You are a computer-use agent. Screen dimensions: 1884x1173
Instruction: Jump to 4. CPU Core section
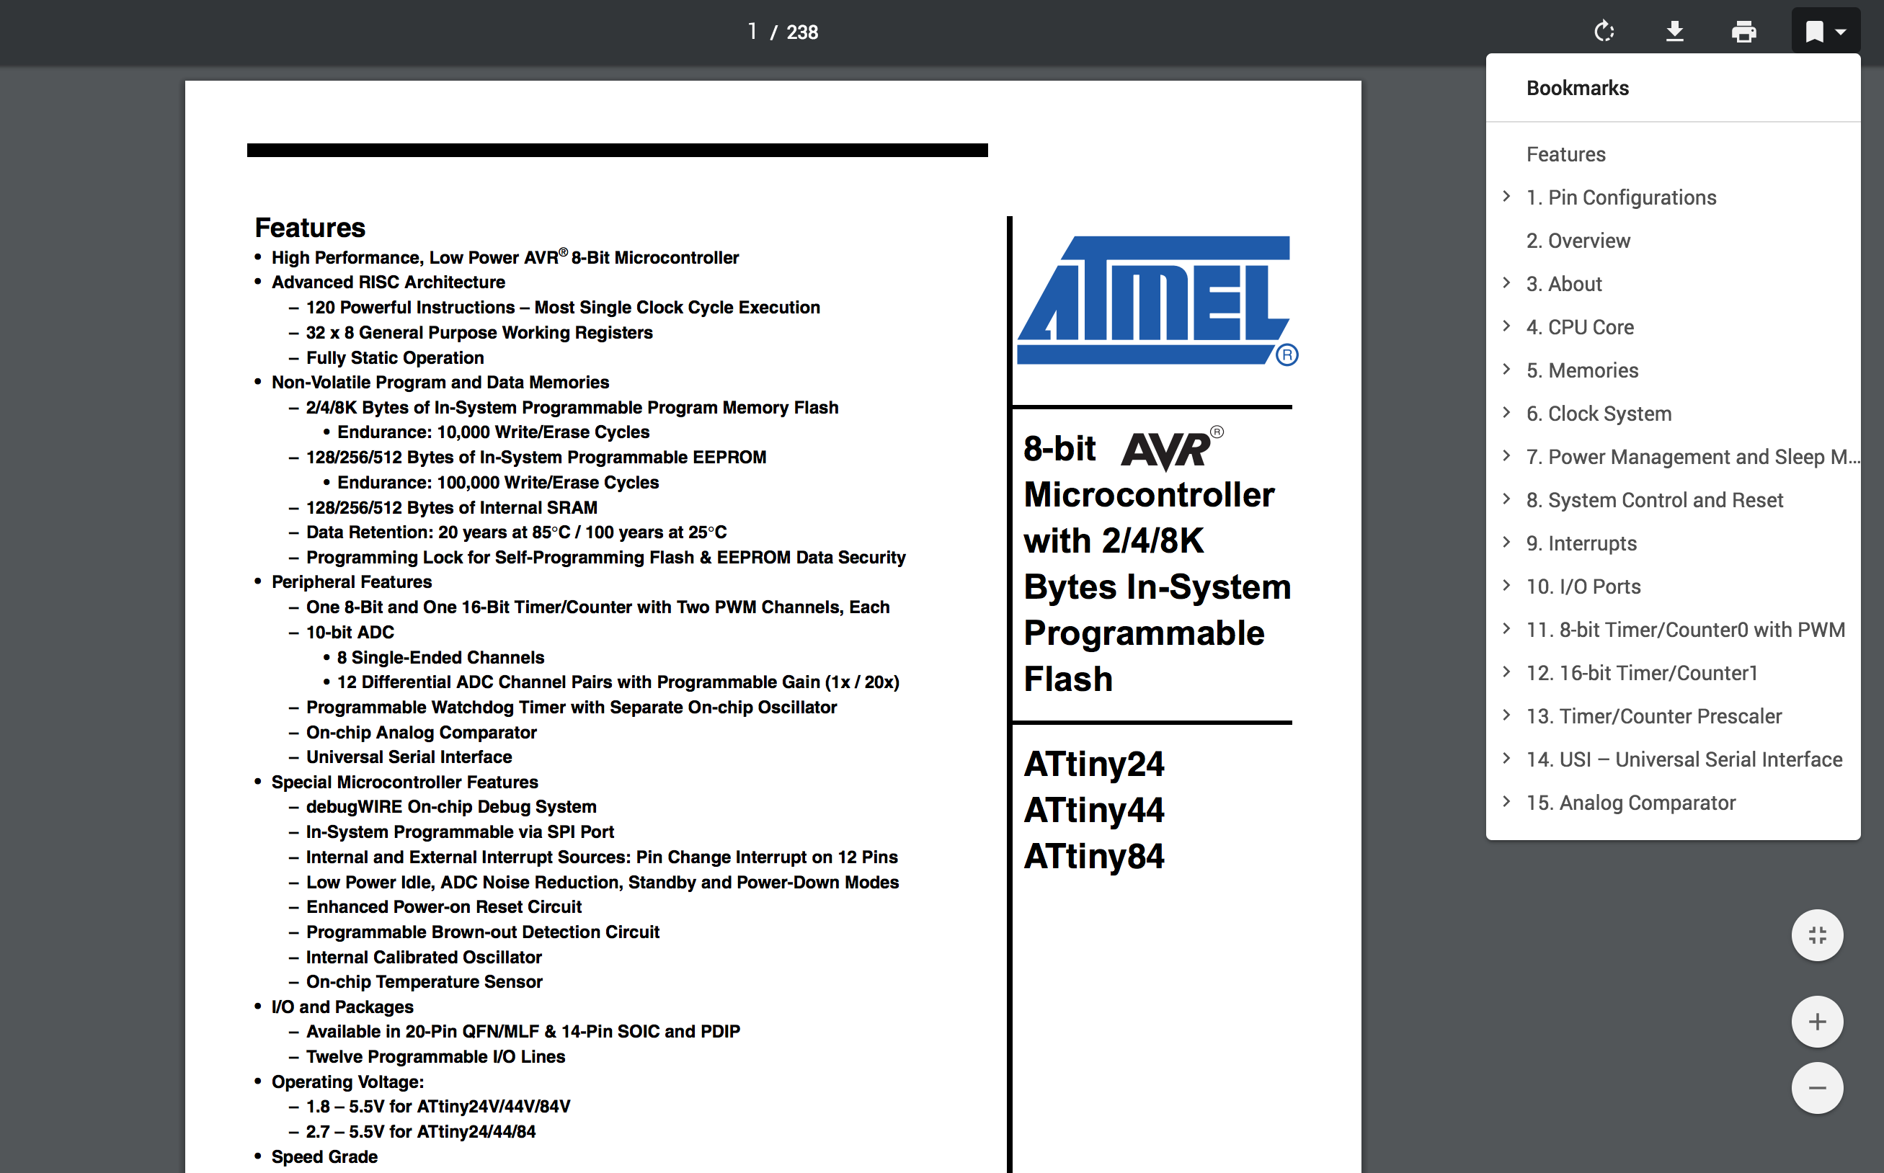1580,327
